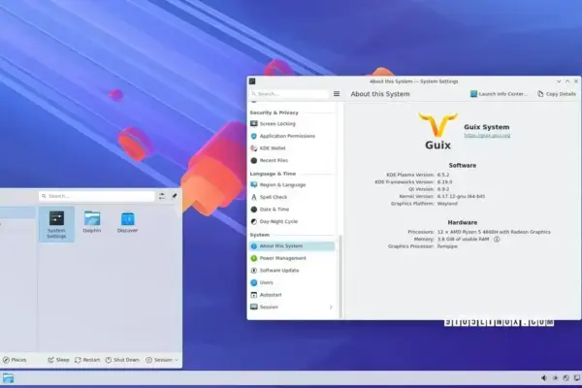Open Application Permissions in sidebar
Image resolution: width=582 pixels, height=388 pixels.
click(292, 136)
